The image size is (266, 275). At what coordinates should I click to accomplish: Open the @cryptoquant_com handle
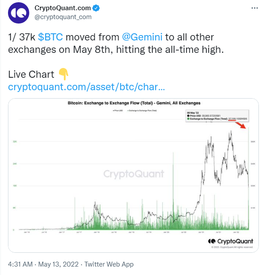[63, 17]
